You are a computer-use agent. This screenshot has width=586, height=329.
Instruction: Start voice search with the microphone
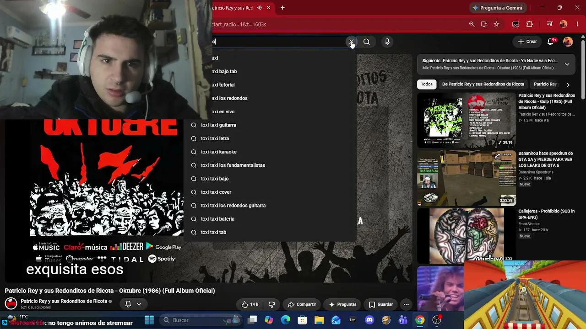pos(387,42)
